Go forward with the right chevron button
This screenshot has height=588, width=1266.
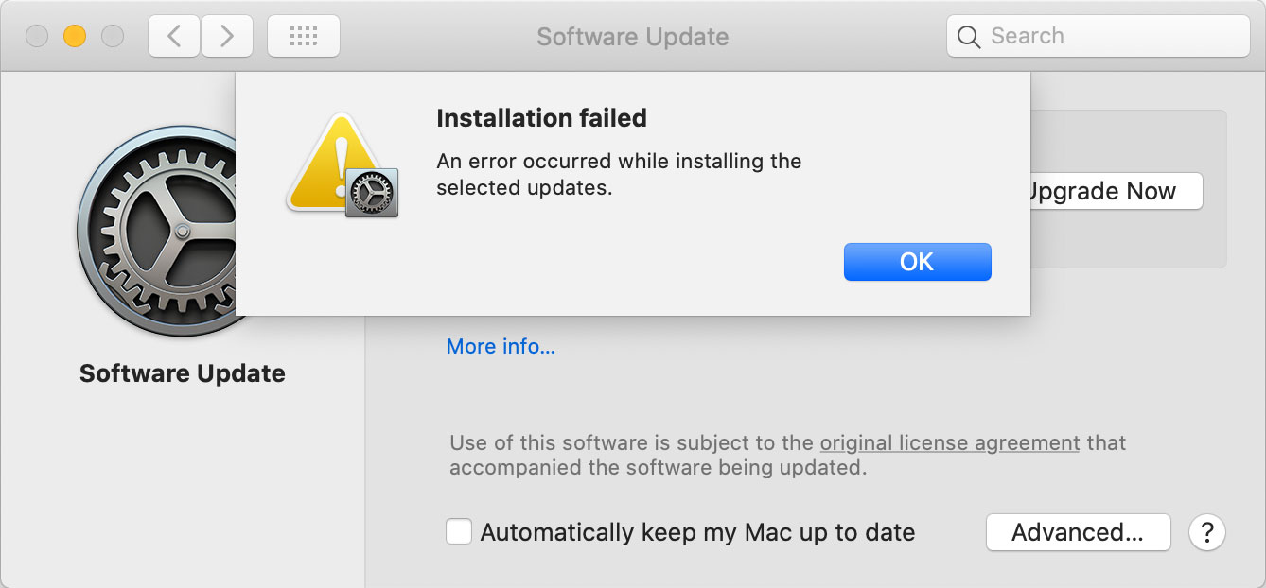click(227, 37)
